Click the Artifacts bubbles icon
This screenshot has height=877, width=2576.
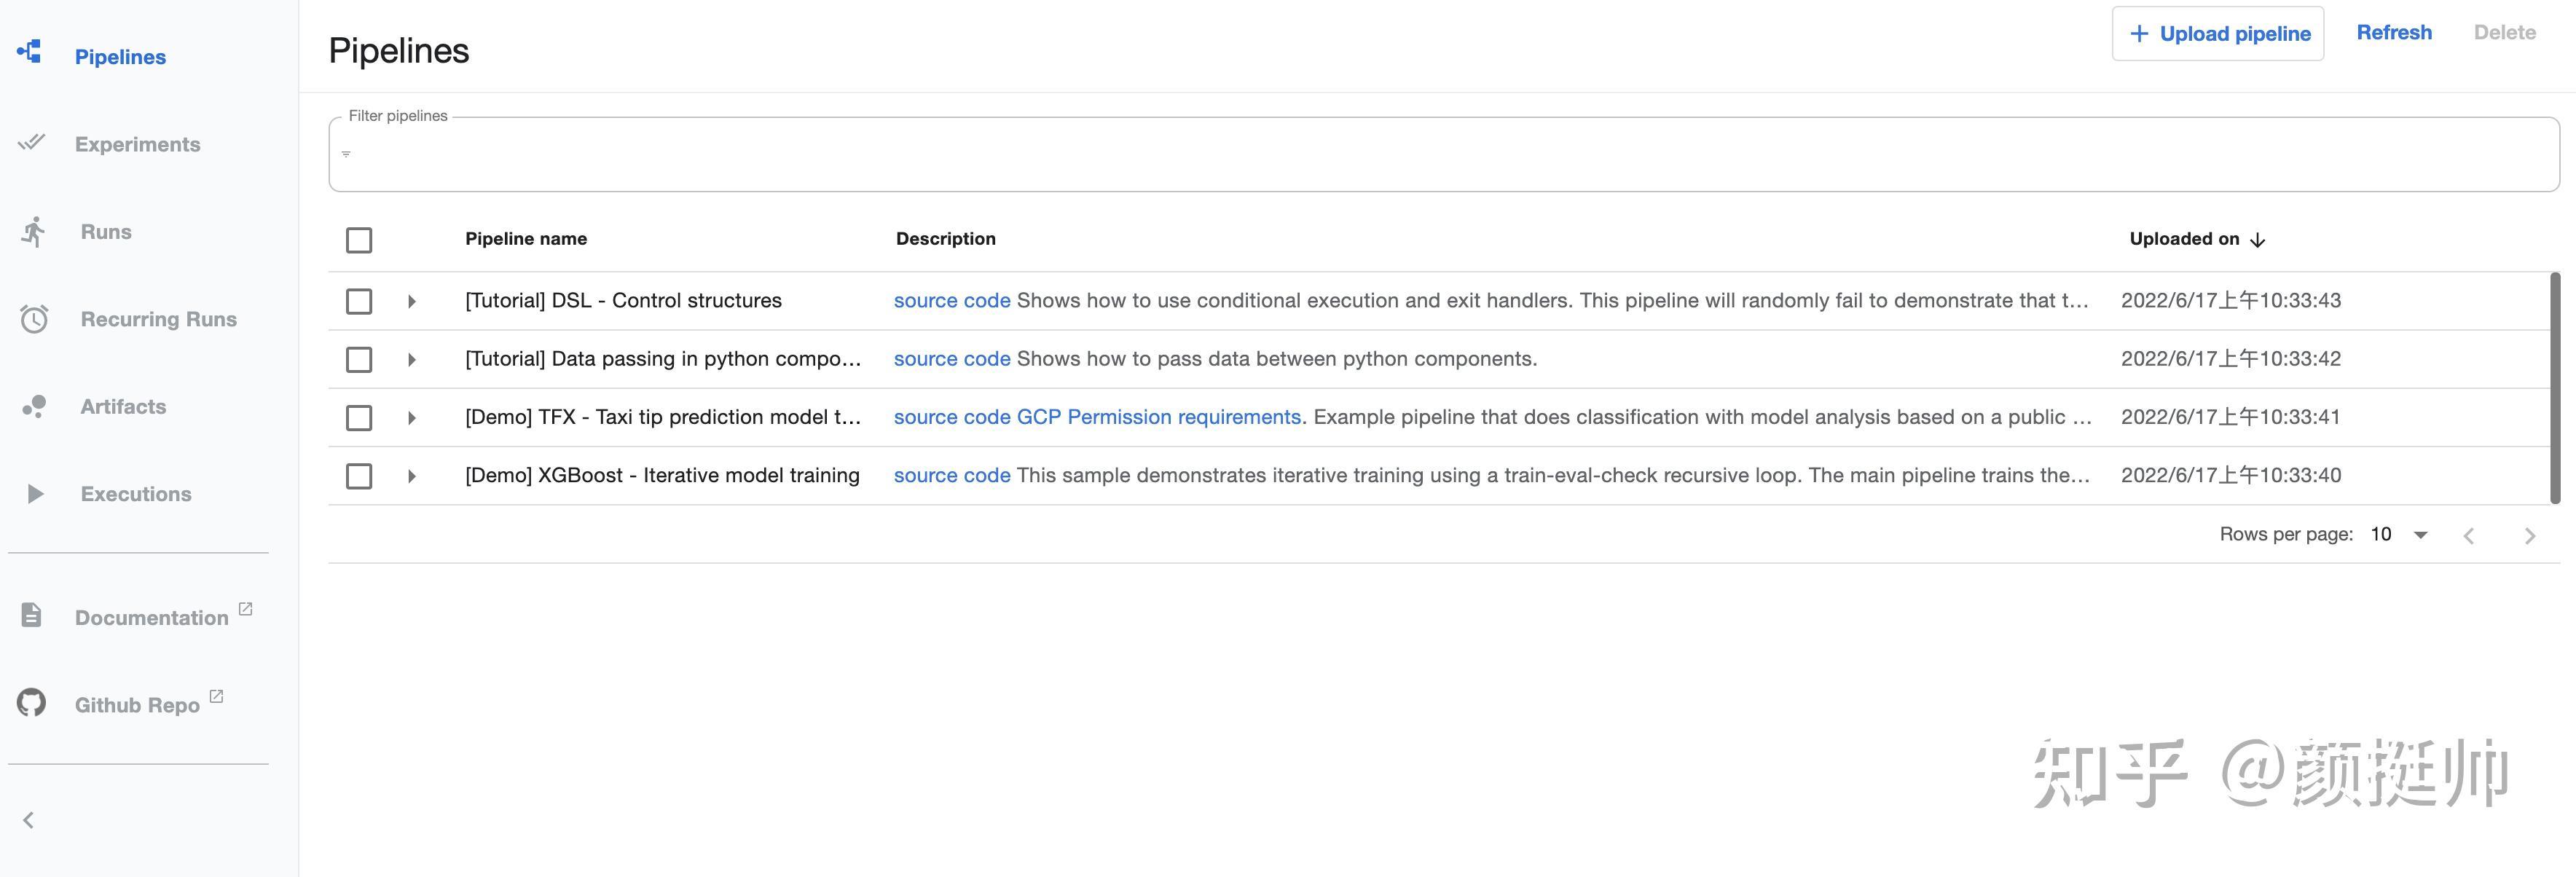(34, 406)
